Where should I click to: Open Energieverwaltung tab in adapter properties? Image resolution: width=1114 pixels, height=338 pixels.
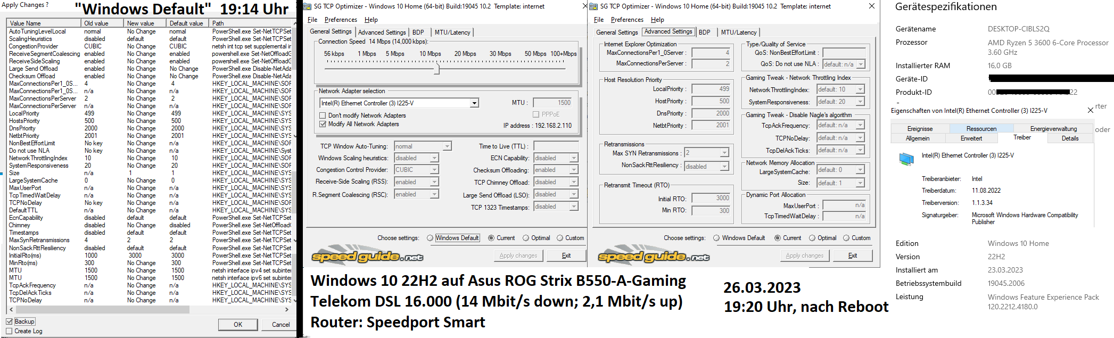coord(1053,129)
